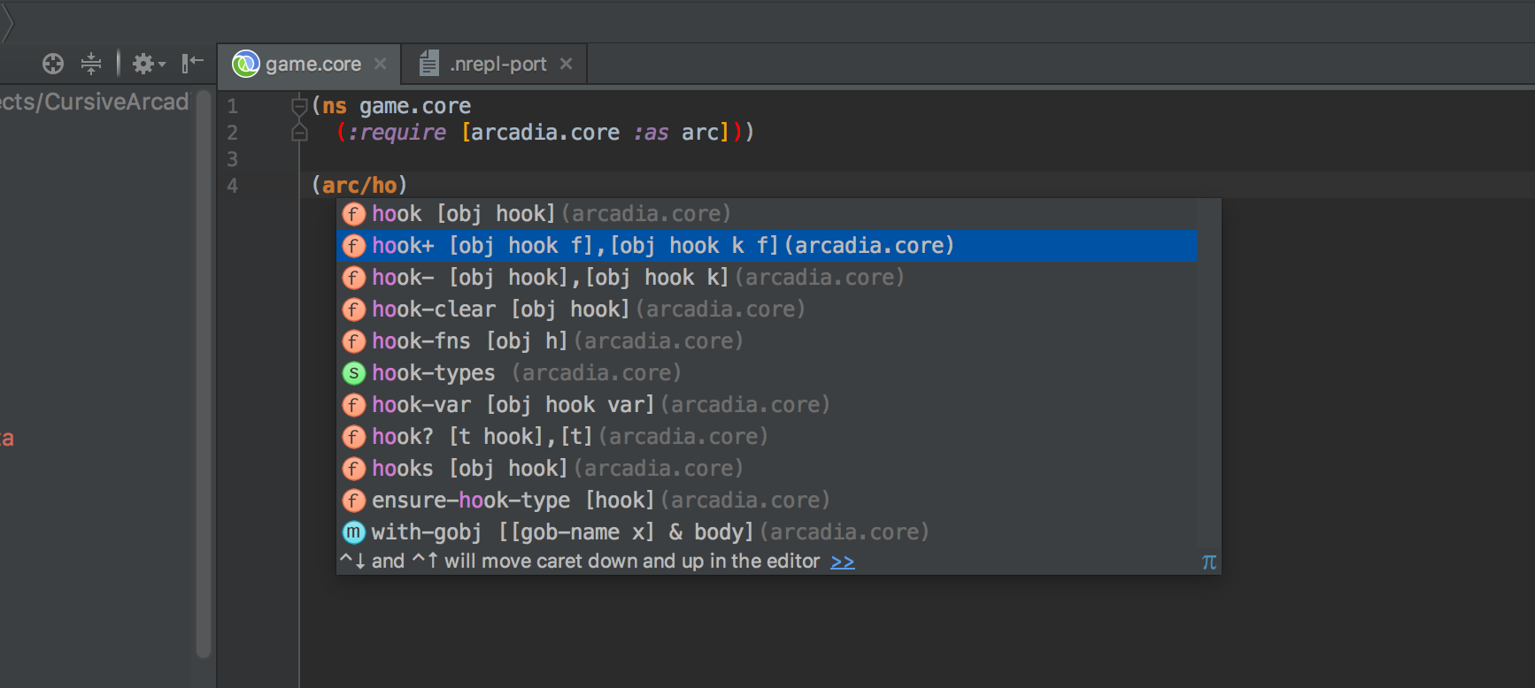Image resolution: width=1535 pixels, height=688 pixels.
Task: Click the collapse all icon in project toolbar
Action: (x=91, y=64)
